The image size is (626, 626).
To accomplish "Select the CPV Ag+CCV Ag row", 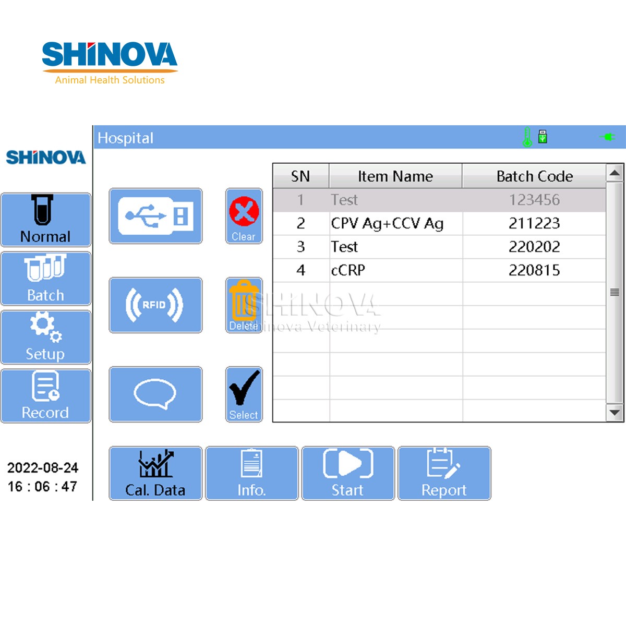I will pos(439,223).
